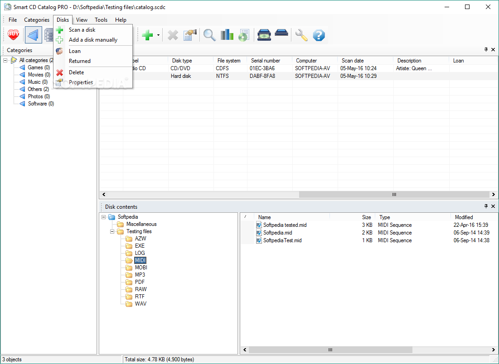Image resolution: width=499 pixels, height=364 pixels.
Task: Sort files by Modified column header
Action: (x=474, y=217)
